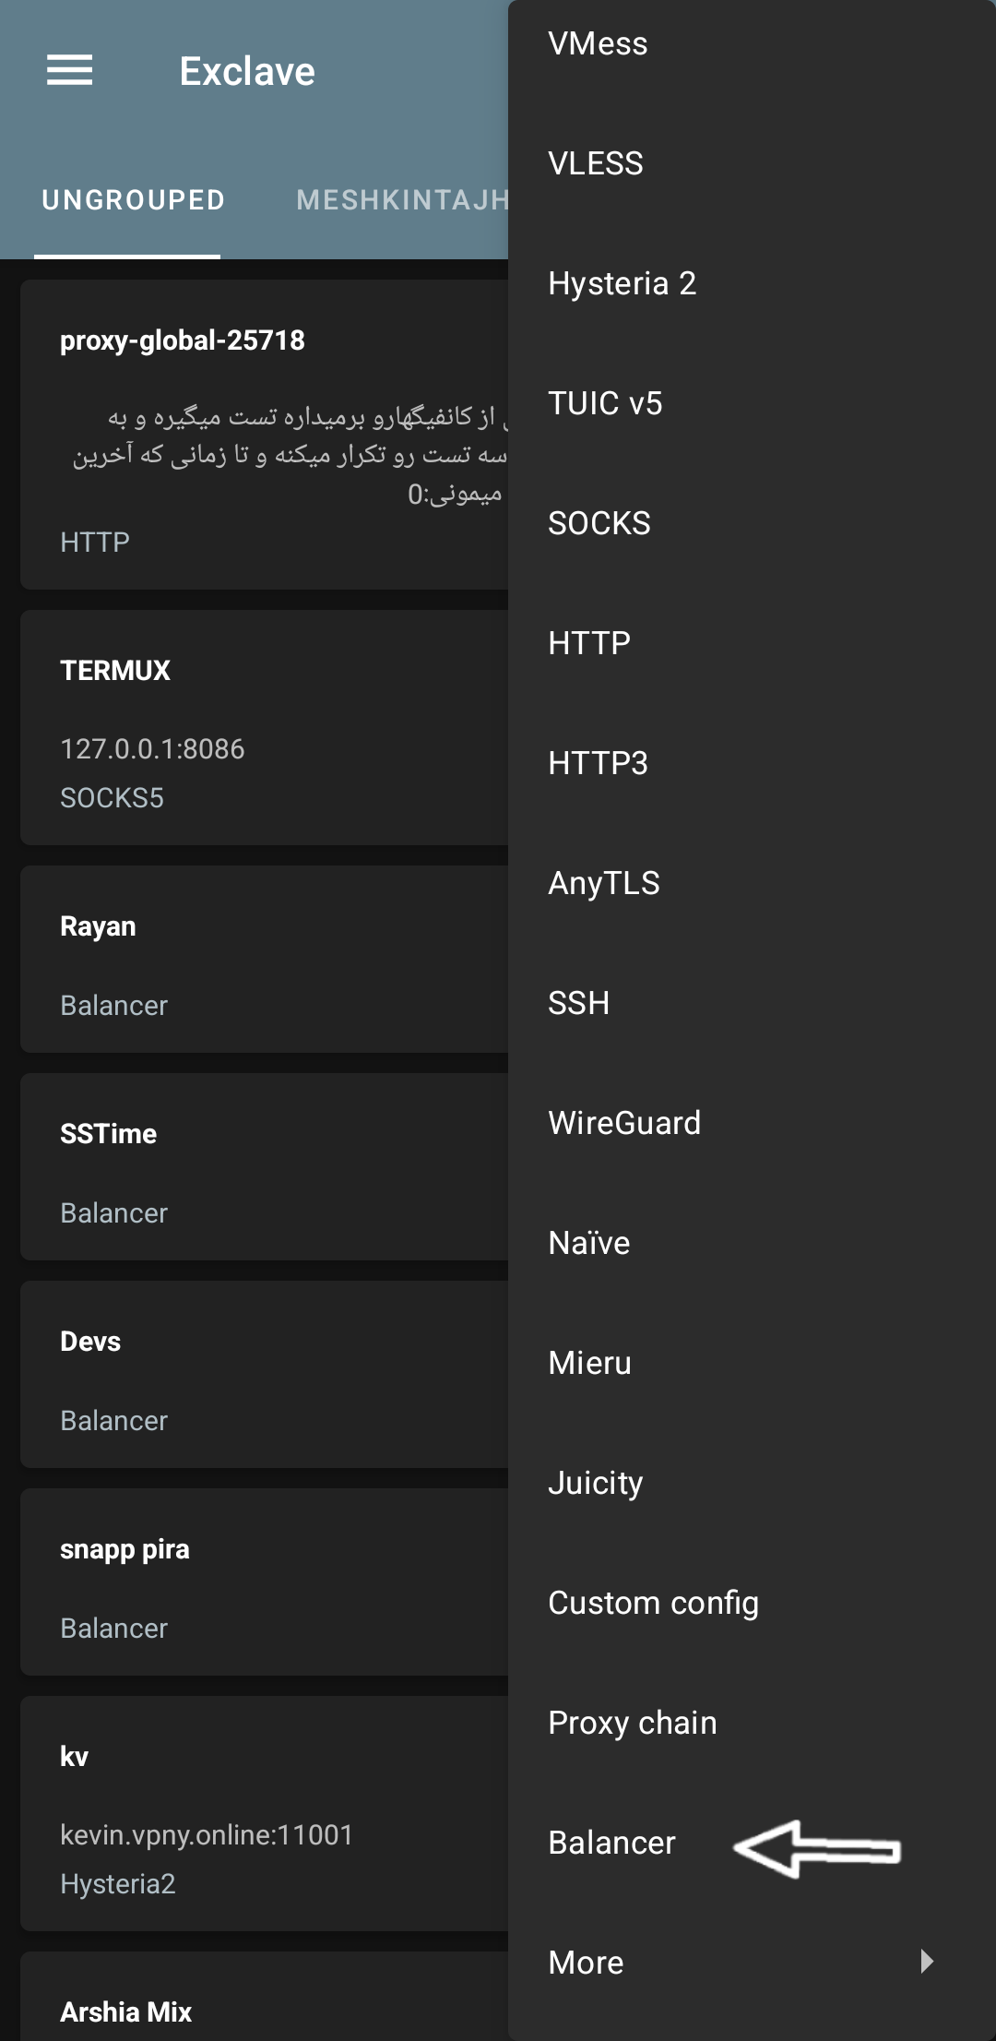This screenshot has height=2041, width=996.
Task: Choose Custom config entry
Action: coord(653,1604)
